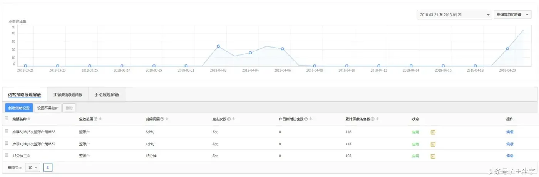Image resolution: width=539 pixels, height=177 pixels.
Task: Click the 状态 column header
Action: pos(415,119)
